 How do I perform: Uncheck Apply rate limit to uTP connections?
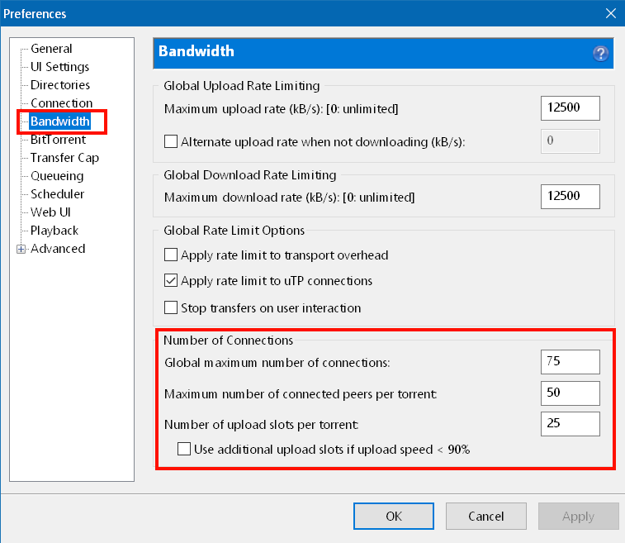pyautogui.click(x=171, y=281)
